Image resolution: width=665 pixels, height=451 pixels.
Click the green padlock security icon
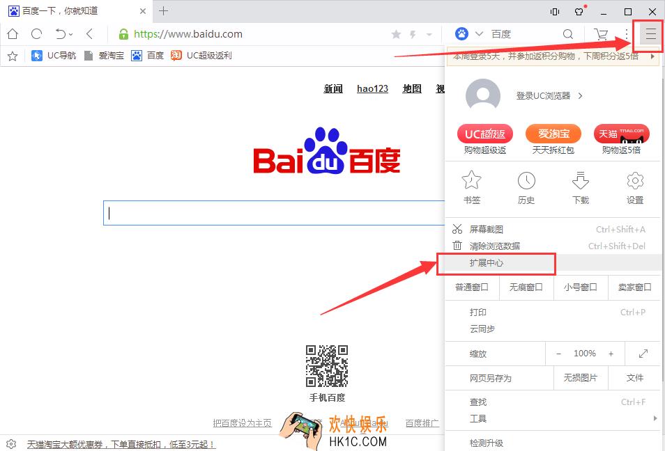pyautogui.click(x=123, y=34)
